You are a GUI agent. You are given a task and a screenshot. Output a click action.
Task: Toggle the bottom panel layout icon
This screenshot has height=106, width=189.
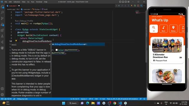[x=123, y=2]
